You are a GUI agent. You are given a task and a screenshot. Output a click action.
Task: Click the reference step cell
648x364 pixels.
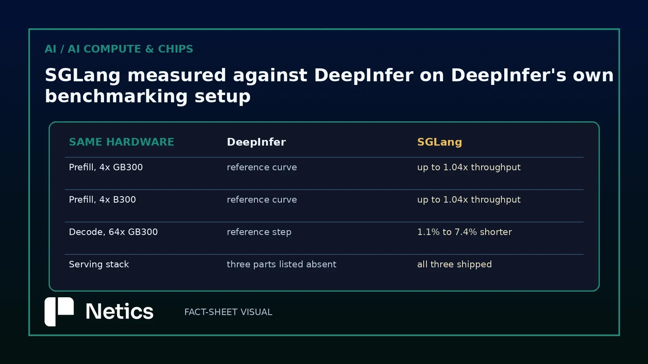(259, 232)
